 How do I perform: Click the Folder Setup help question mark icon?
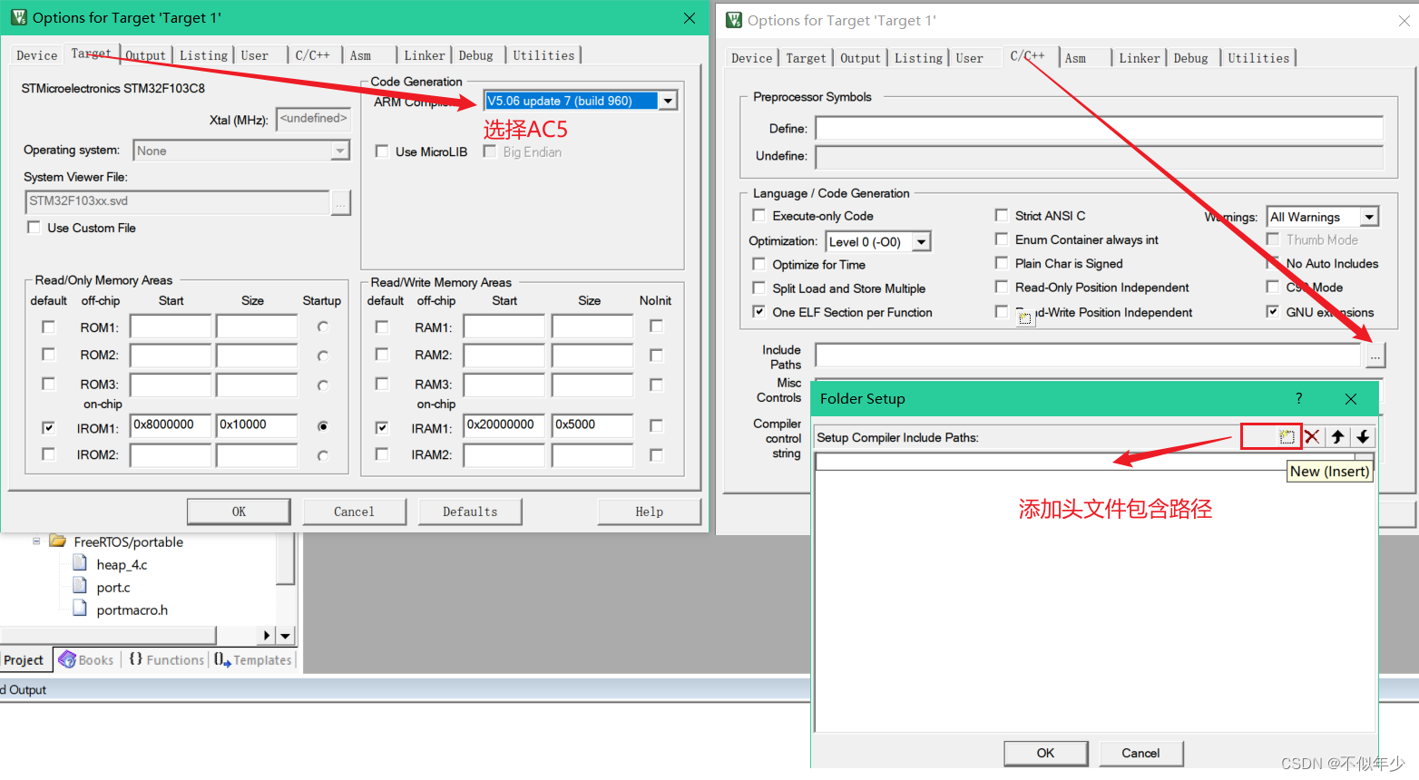1298,398
